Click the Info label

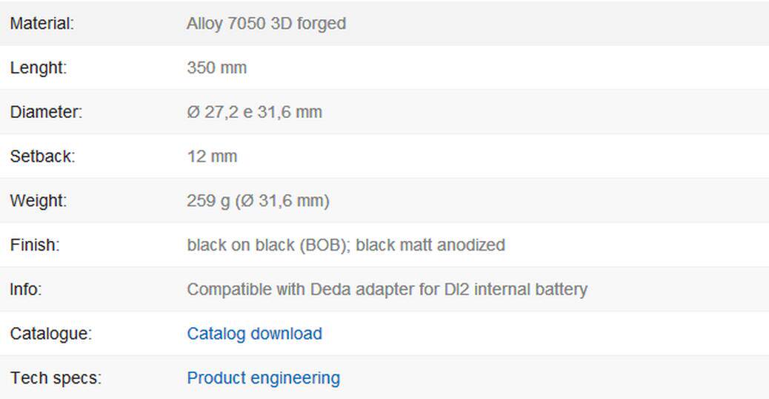click(x=26, y=289)
